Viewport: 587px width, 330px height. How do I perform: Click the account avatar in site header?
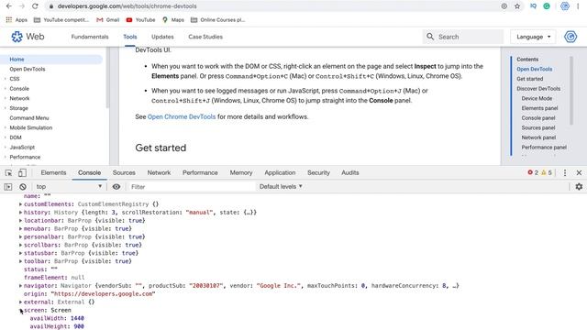point(570,37)
